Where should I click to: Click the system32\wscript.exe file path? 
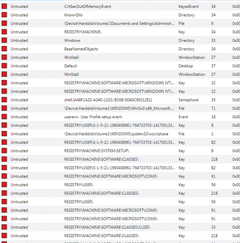(x=116, y=134)
